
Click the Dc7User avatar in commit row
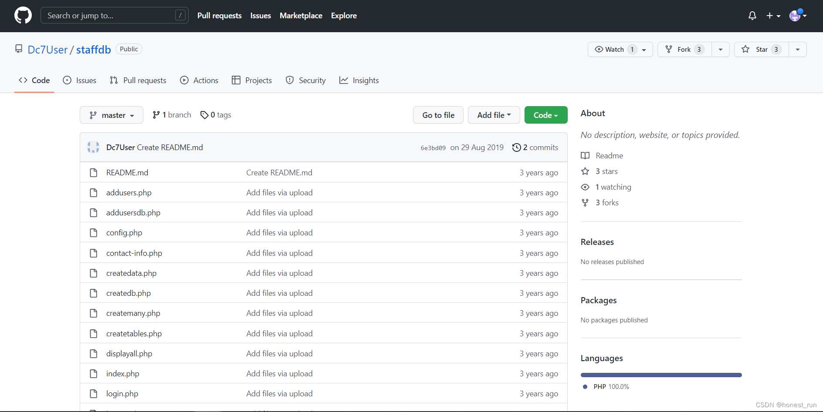coord(93,147)
